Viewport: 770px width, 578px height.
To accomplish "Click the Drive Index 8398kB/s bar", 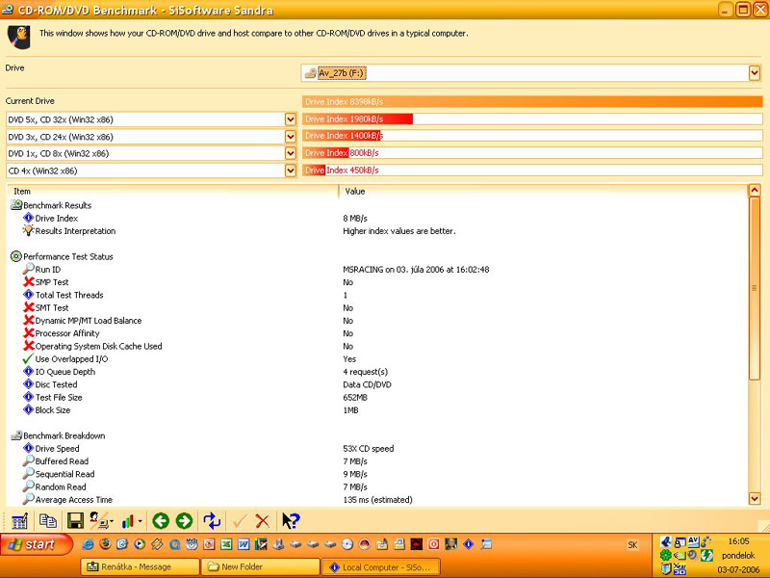I will 532,102.
